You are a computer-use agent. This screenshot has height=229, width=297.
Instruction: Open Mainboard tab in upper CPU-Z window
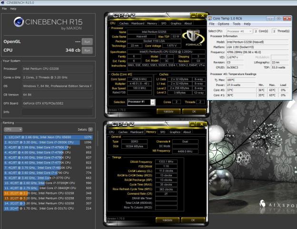(137, 23)
